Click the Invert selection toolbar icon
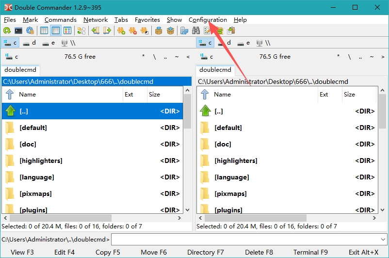389x258 pixels. pos(145,31)
